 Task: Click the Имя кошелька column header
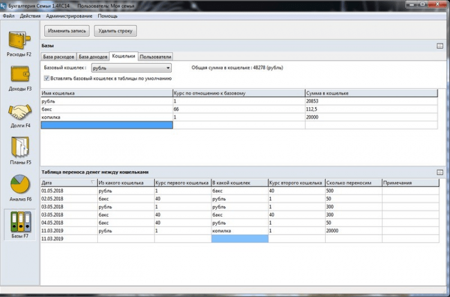[x=107, y=93]
